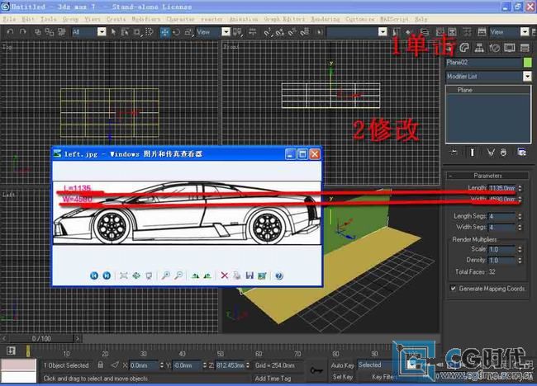Click Pin Stack icon below modifier stack
The height and width of the screenshot is (386, 537).
click(454, 152)
